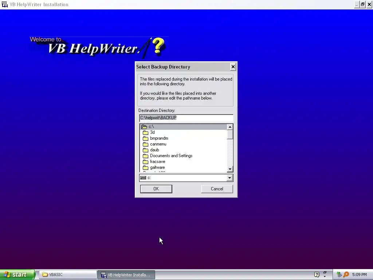Click the folder icon next to canmenu
Image resolution: width=373 pixels, height=280 pixels.
tap(146, 144)
